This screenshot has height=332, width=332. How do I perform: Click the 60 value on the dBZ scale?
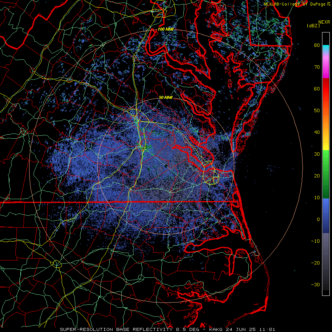[x=317, y=89]
